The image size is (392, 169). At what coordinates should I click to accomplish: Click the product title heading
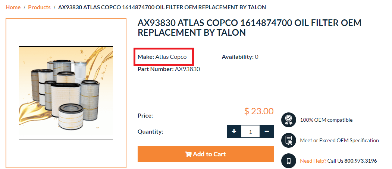pyautogui.click(x=249, y=28)
